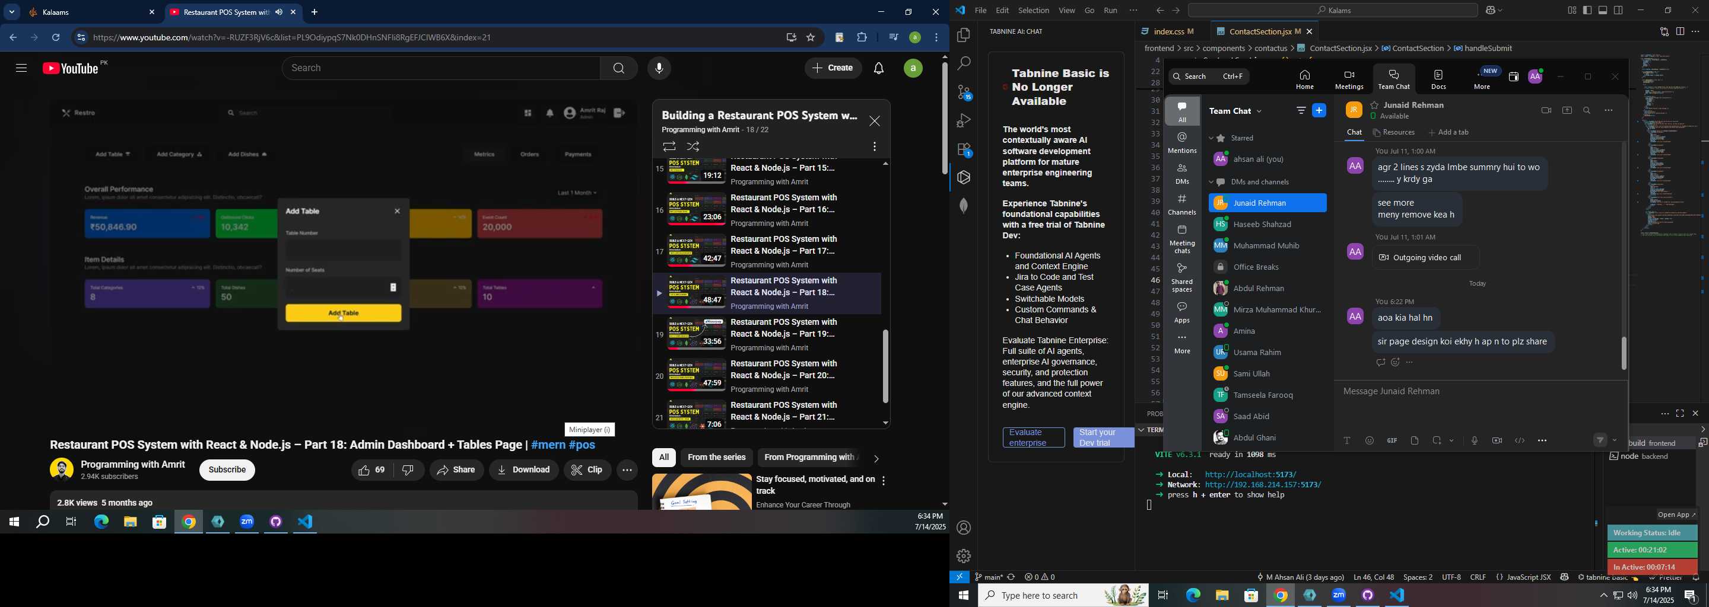
Task: Attach a file in Zoom message toolbar
Action: (x=1415, y=440)
